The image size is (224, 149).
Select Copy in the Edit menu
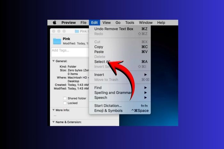tap(120, 47)
